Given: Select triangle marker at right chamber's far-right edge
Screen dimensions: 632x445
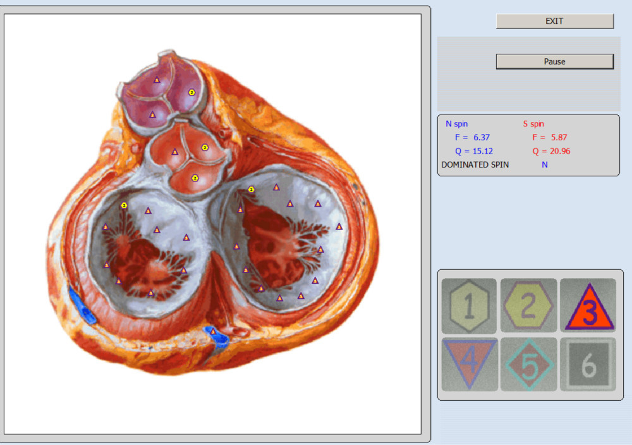Looking at the screenshot, I should [x=339, y=226].
